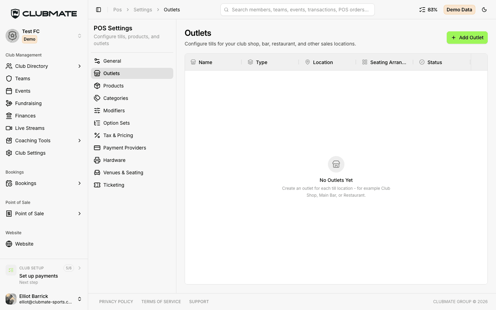496x310 pixels.
Task: Sort by Name column header
Action: click(213, 62)
